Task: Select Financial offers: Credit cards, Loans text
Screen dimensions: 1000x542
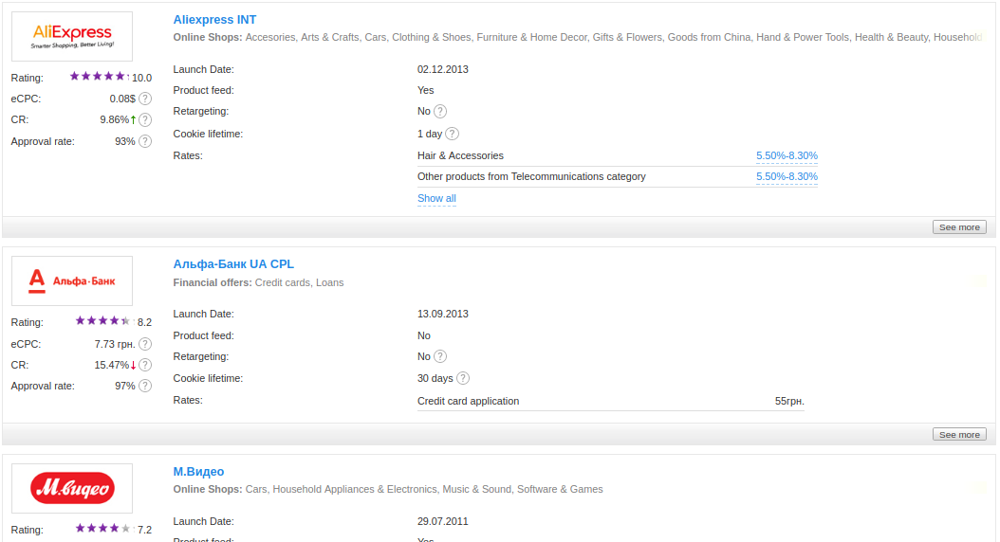Action: pyautogui.click(x=258, y=282)
